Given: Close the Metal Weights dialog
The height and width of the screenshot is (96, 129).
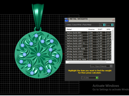Looking at the screenshot, I should click(113, 20).
